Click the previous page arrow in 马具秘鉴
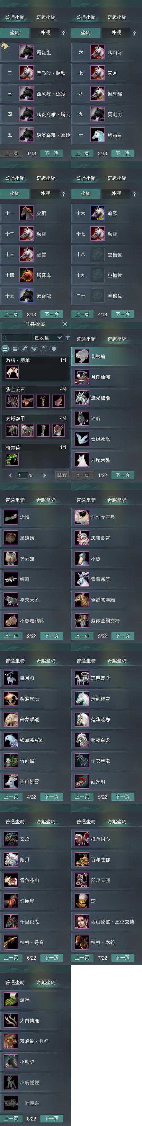This screenshot has height=1126, width=142. 10,475
